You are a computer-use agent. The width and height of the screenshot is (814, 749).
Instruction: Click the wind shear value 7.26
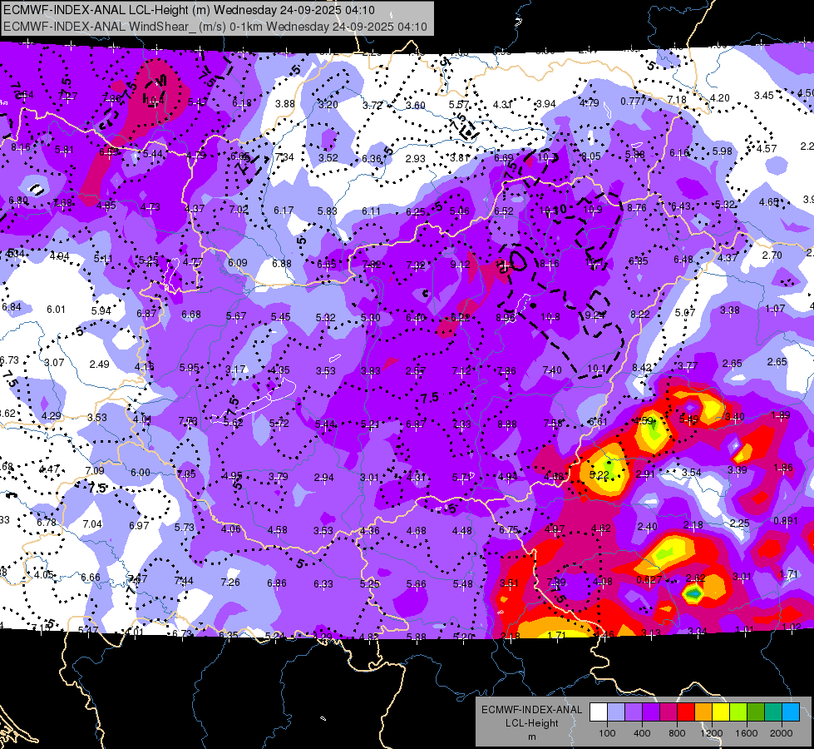[x=230, y=583]
